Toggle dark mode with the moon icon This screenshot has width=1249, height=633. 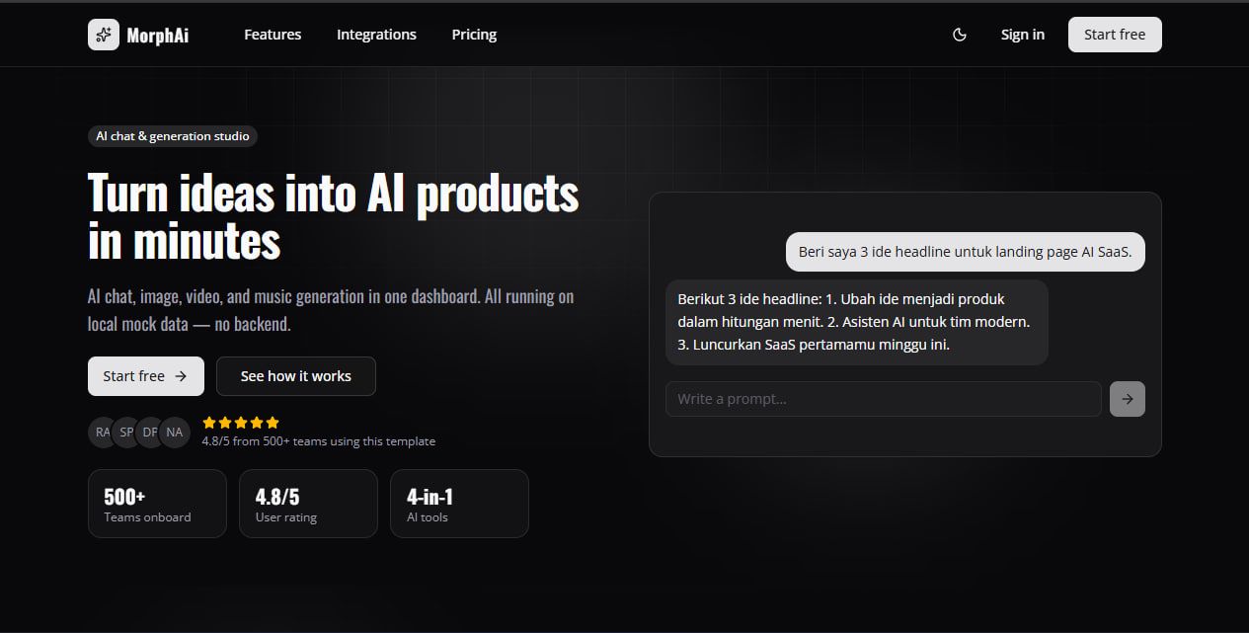(960, 35)
